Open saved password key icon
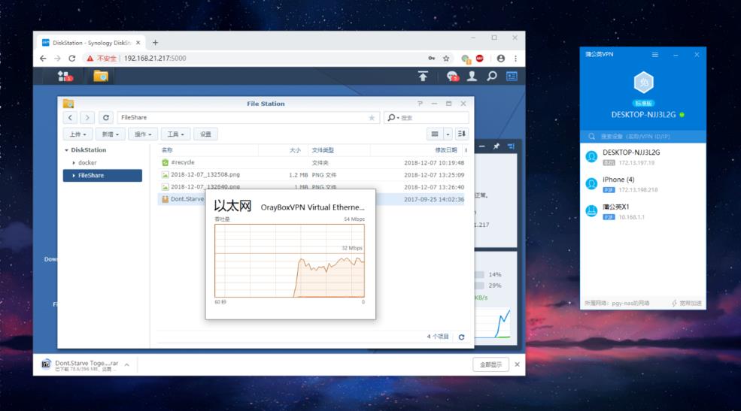 pyautogui.click(x=432, y=58)
